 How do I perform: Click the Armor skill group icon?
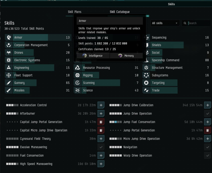tap(9, 38)
